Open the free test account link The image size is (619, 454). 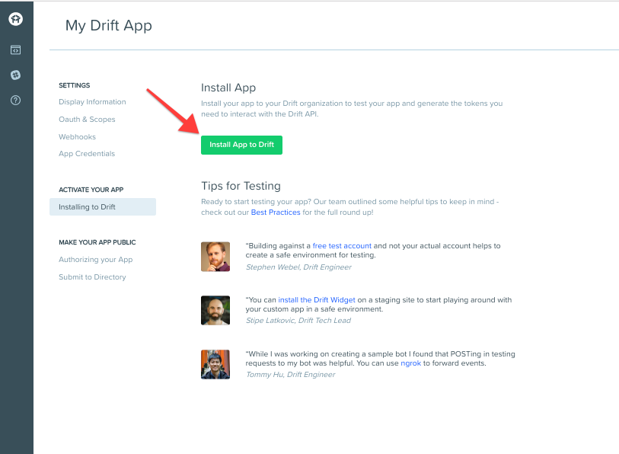342,246
